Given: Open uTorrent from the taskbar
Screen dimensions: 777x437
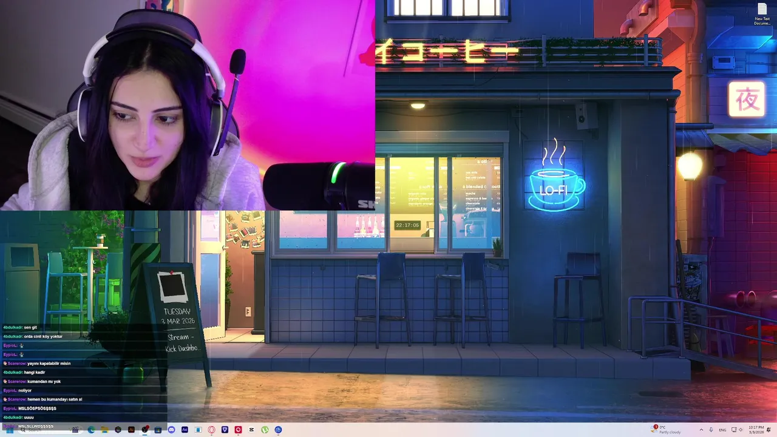Looking at the screenshot, I should [x=265, y=430].
